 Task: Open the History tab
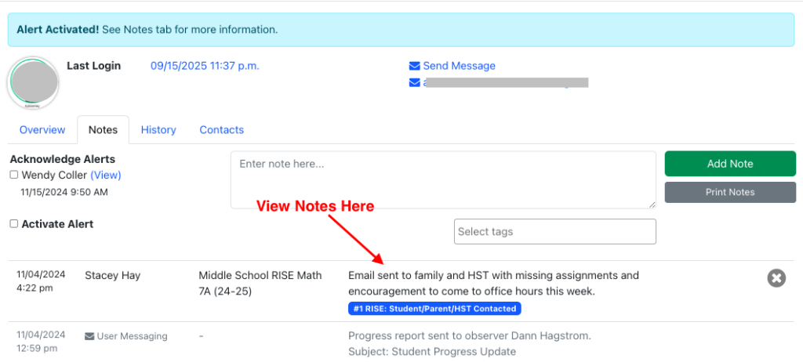click(158, 130)
